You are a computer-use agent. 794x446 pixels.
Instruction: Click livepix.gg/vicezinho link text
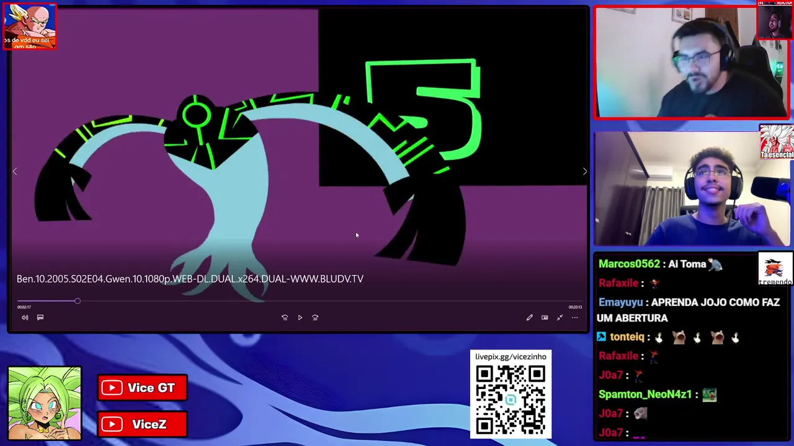pos(511,357)
